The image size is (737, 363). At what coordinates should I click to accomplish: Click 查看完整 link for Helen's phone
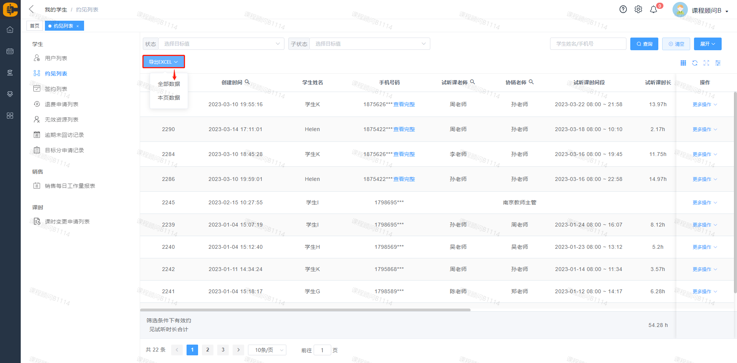coord(404,130)
